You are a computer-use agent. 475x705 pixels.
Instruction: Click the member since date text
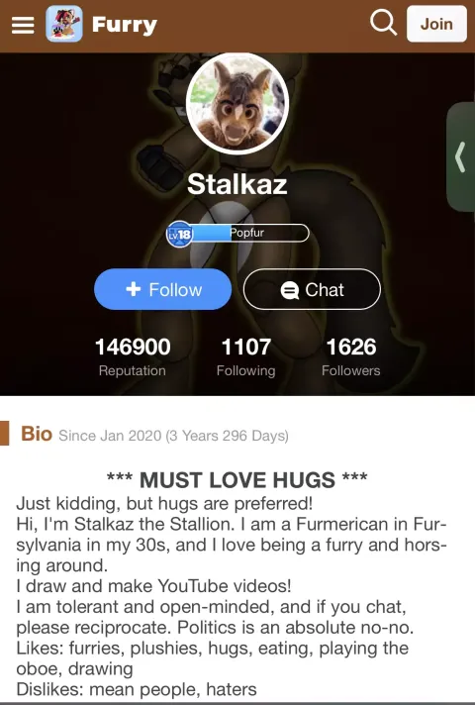tap(173, 436)
